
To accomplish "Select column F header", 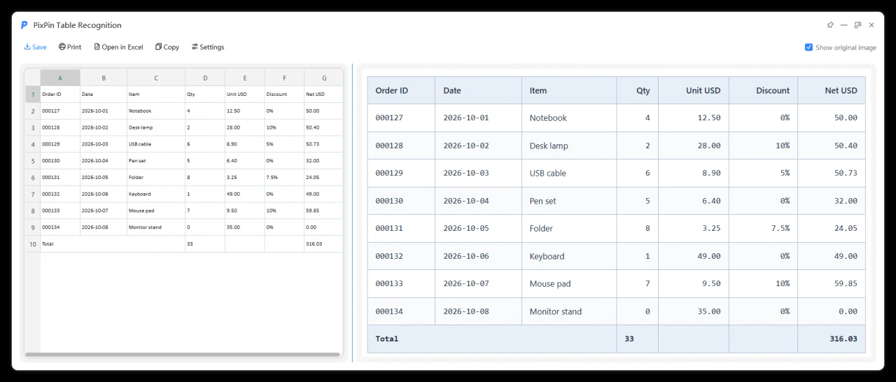I will pos(284,78).
